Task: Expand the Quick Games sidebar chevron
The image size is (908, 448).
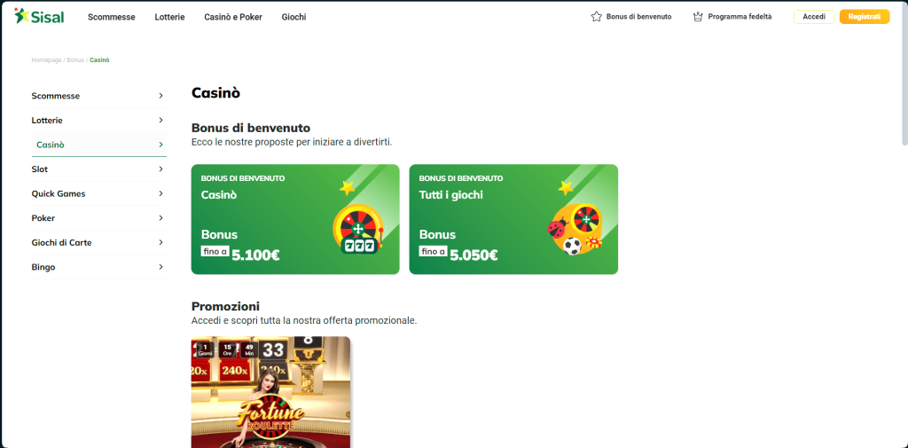Action: (160, 193)
